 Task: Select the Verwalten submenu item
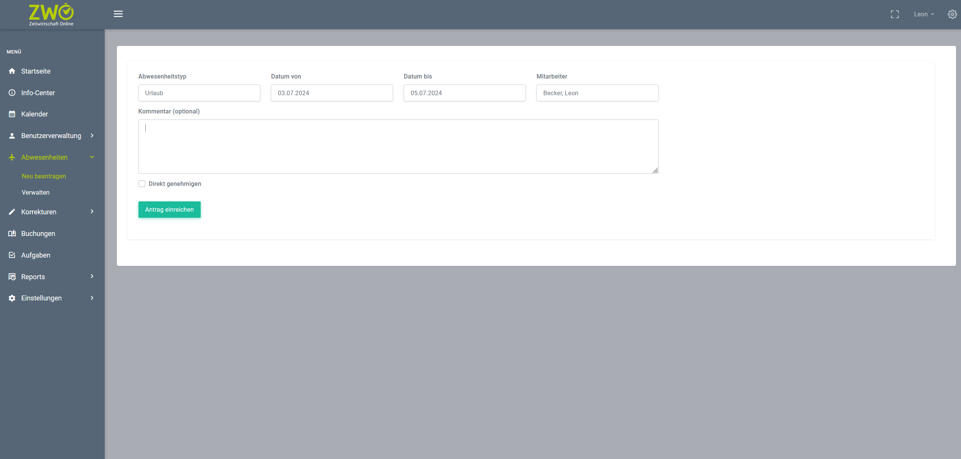point(36,193)
